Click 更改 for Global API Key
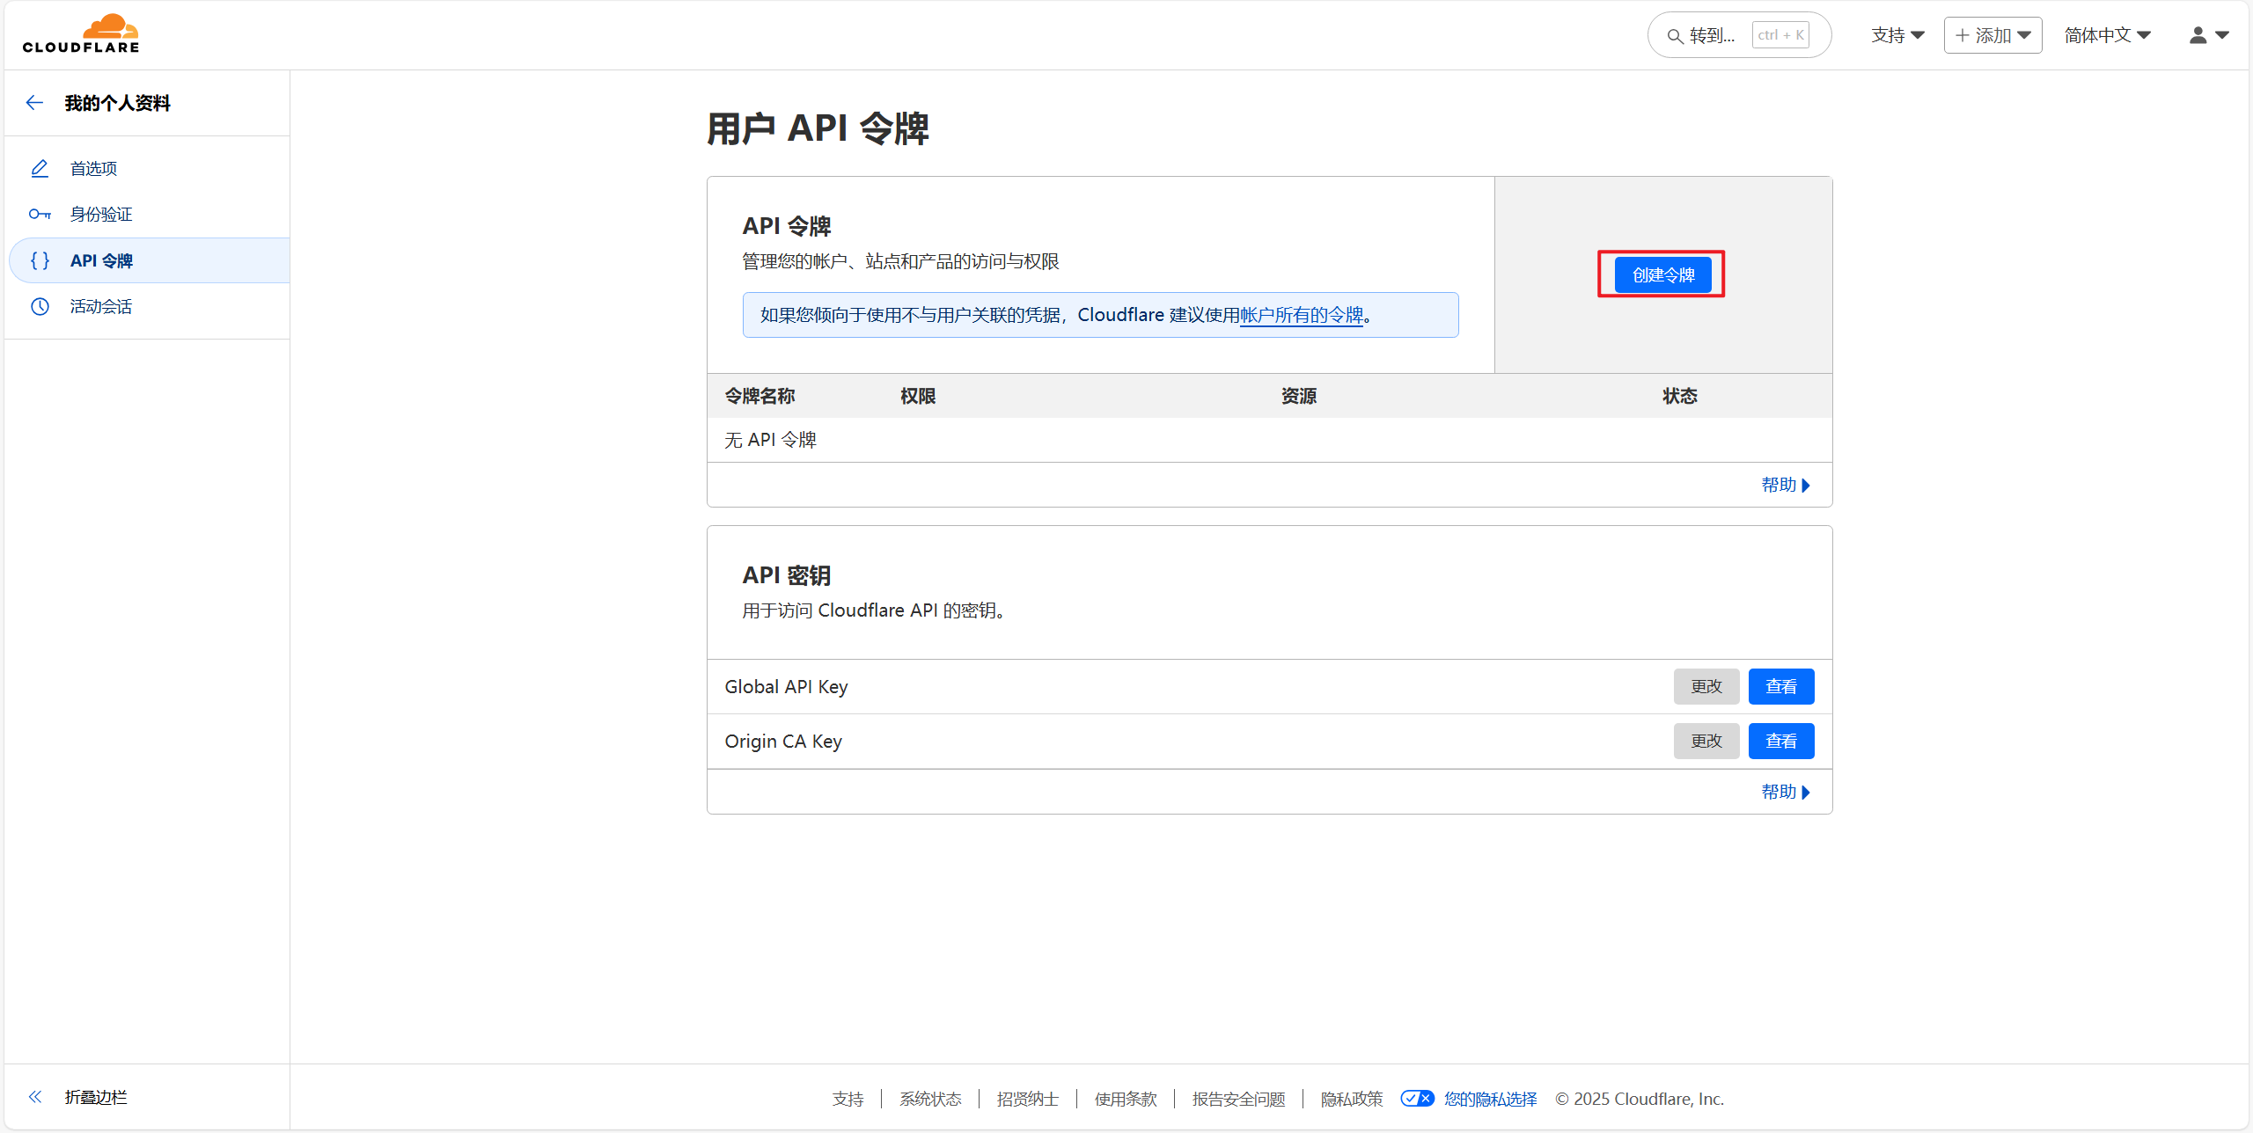The image size is (2253, 1133). tap(1706, 686)
